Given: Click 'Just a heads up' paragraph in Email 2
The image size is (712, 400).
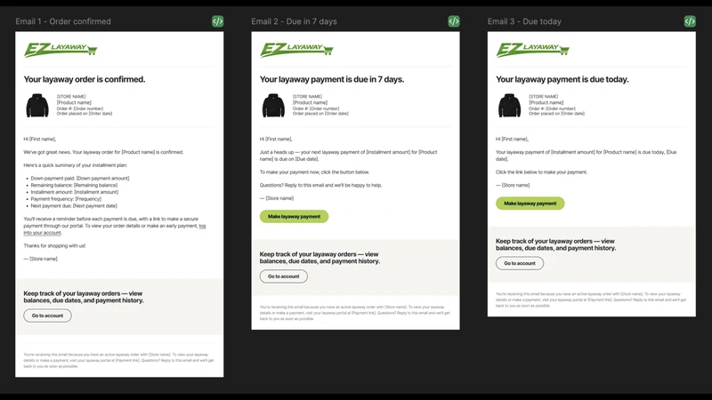Looking at the screenshot, I should [x=348, y=156].
